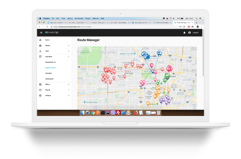241x159 pixels.
Task: Open the Bookmarks menu in menu bar
Action: pos(79,18)
